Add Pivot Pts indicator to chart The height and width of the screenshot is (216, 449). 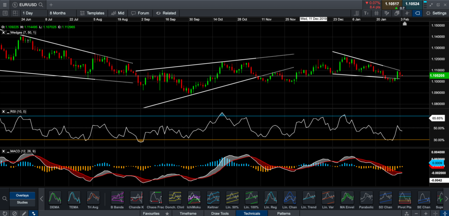404,198
